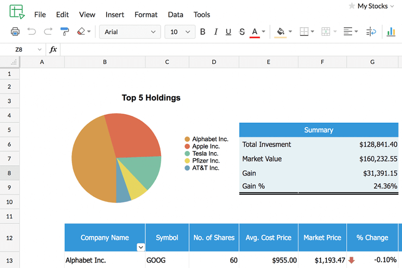
Task: Undo the last action
Action: (x=31, y=31)
